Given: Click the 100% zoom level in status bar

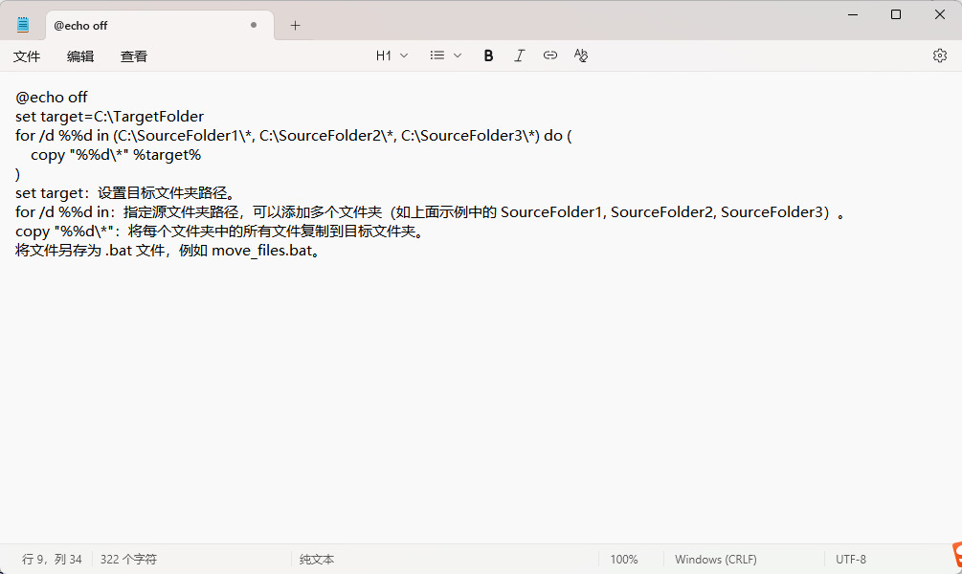Looking at the screenshot, I should pos(623,559).
